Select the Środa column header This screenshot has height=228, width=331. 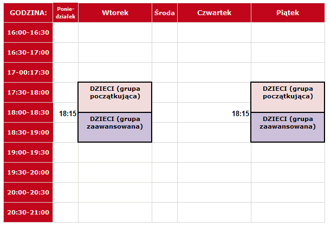(x=165, y=12)
